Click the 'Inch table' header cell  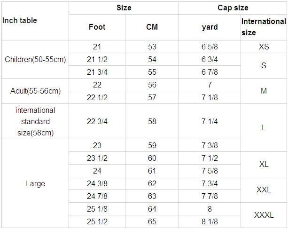coord(35,21)
